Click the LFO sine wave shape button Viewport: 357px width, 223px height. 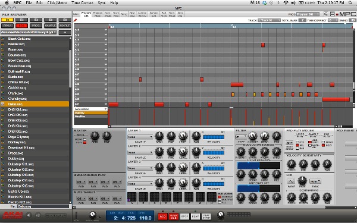click(x=291, y=181)
